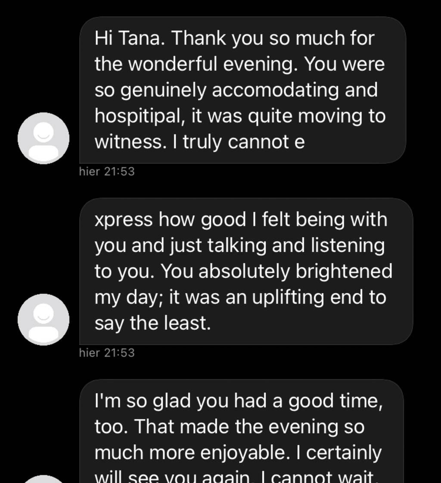441x483 pixels.
Task: Select the line 'too. That made the evening so'
Action: coord(230,427)
